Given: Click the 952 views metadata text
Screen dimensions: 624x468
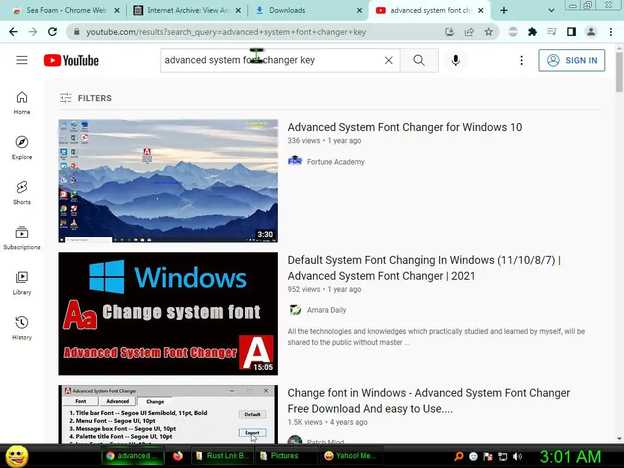Looking at the screenshot, I should (303, 289).
